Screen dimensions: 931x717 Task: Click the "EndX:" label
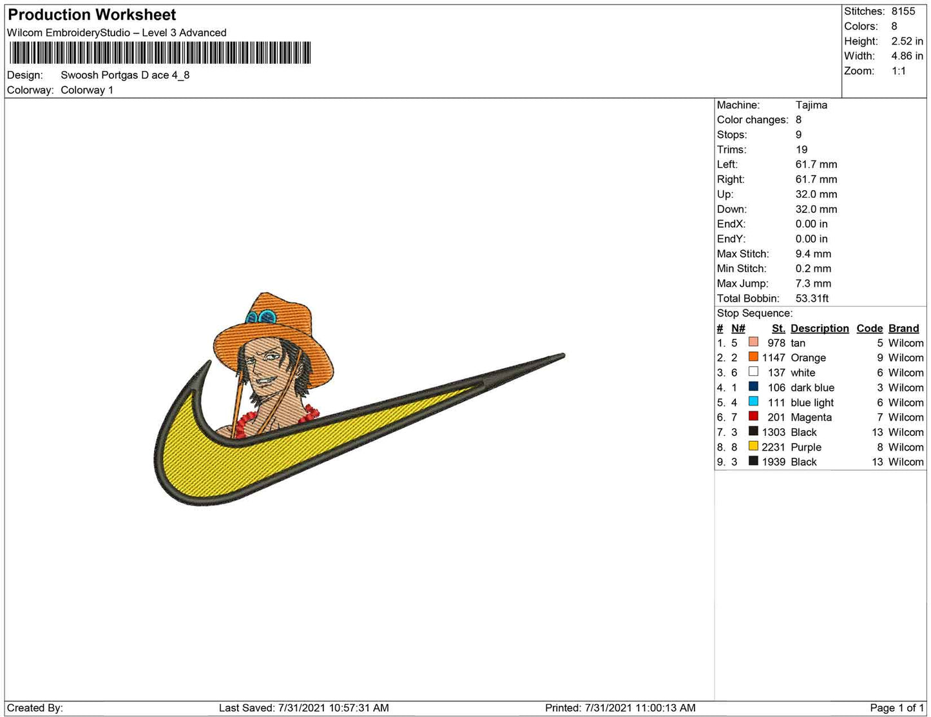731,224
